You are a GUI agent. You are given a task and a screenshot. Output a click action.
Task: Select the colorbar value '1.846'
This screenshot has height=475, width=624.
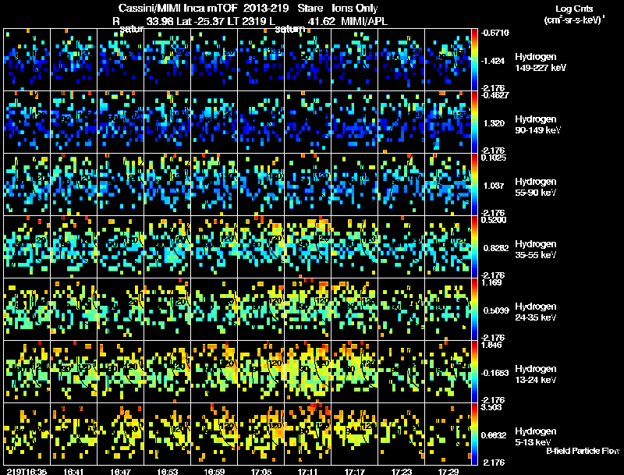coord(492,345)
